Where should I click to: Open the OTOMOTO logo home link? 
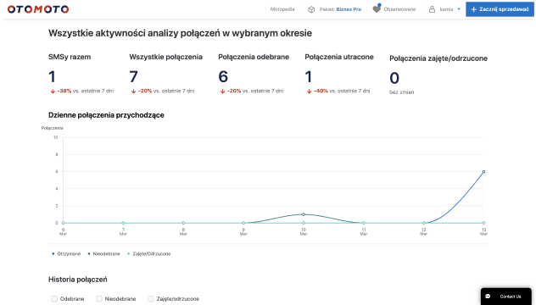[38, 9]
